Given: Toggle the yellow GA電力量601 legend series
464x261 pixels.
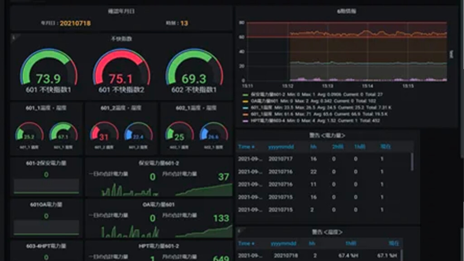Looking at the screenshot, I should (x=263, y=101).
